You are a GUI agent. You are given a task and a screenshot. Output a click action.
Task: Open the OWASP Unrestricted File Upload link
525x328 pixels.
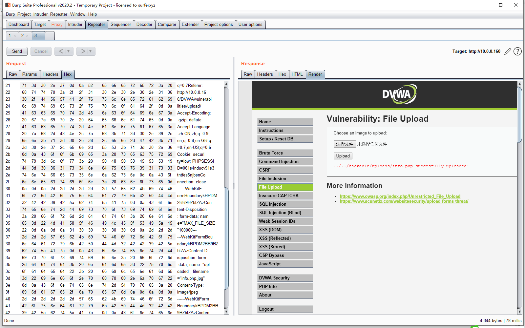(x=400, y=196)
